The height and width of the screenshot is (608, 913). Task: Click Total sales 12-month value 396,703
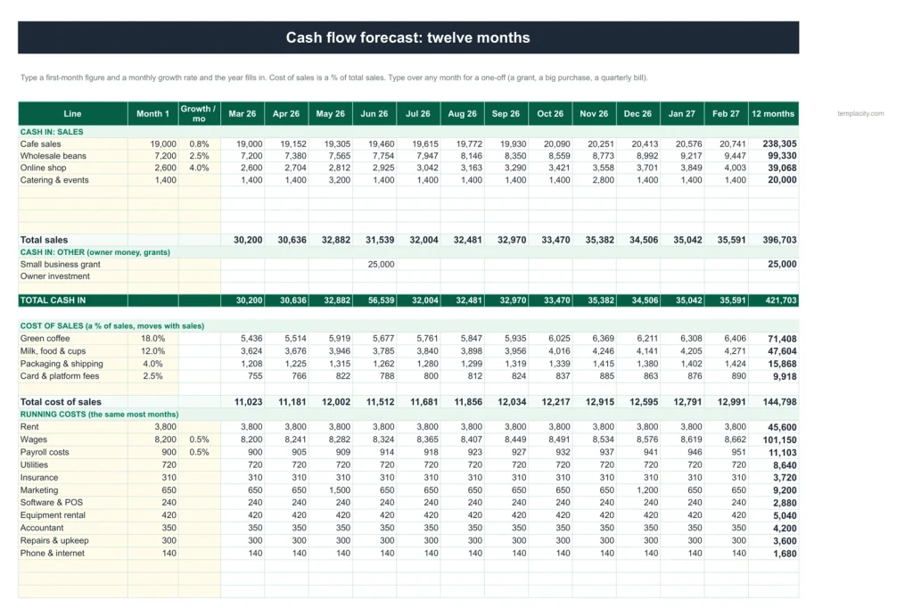[779, 240]
